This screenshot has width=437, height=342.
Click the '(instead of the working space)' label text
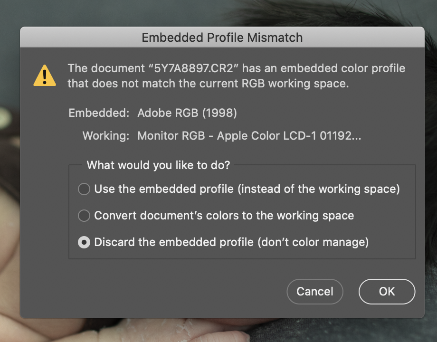[x=319, y=189]
